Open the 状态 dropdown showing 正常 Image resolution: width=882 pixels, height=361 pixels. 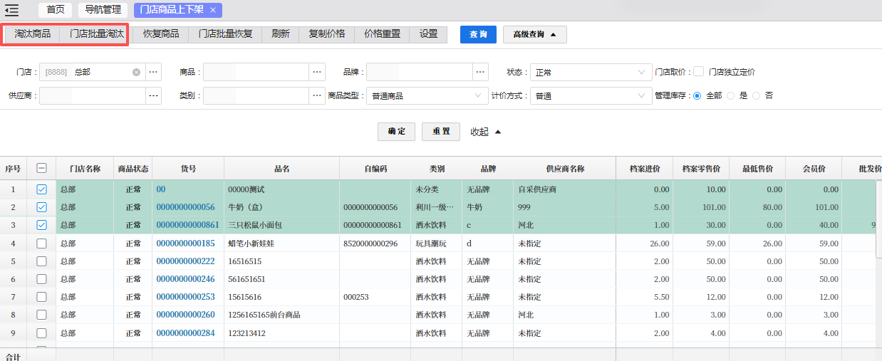[591, 72]
